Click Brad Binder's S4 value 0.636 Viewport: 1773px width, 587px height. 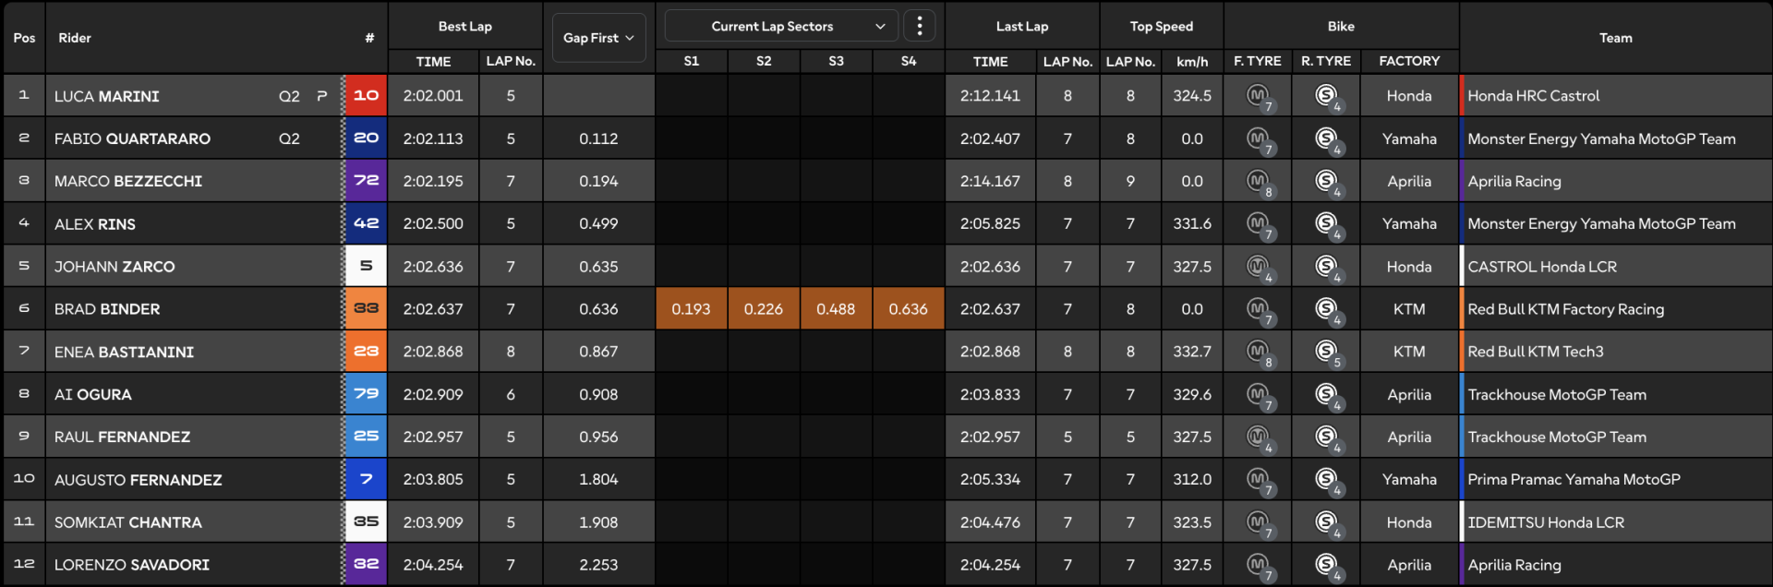tap(908, 309)
